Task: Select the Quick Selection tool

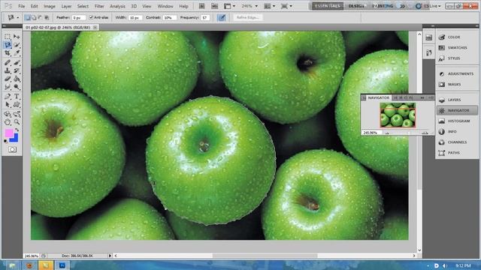Action: pyautogui.click(x=17, y=45)
